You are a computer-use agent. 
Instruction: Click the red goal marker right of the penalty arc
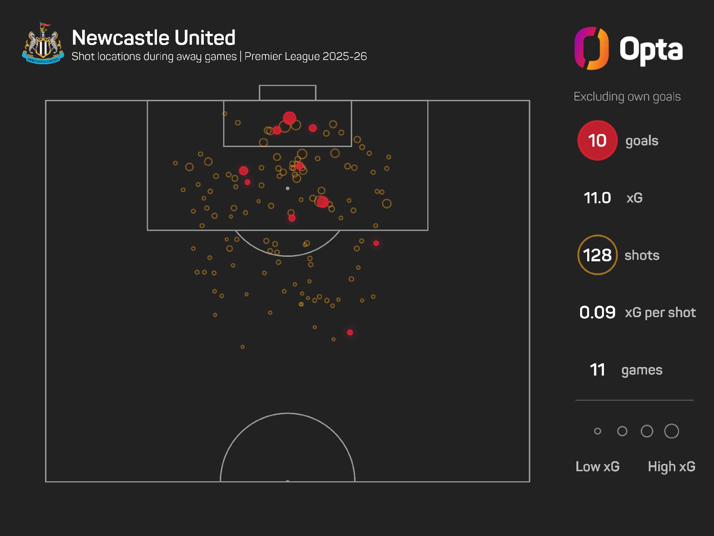pos(376,243)
